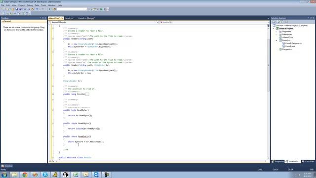Open the Error List panel

tap(7, 166)
